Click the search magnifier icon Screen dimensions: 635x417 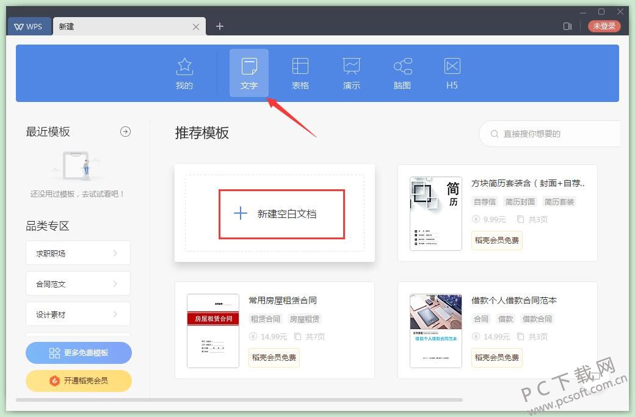495,134
